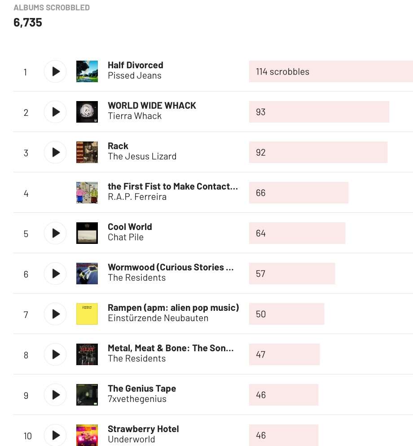Open the Pissed Jeans artist page
413x446 pixels.
[135, 76]
